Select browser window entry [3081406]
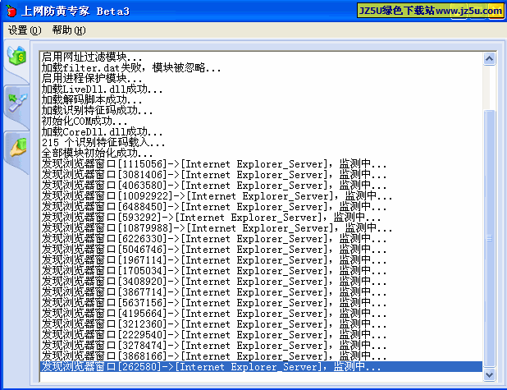 261,174
